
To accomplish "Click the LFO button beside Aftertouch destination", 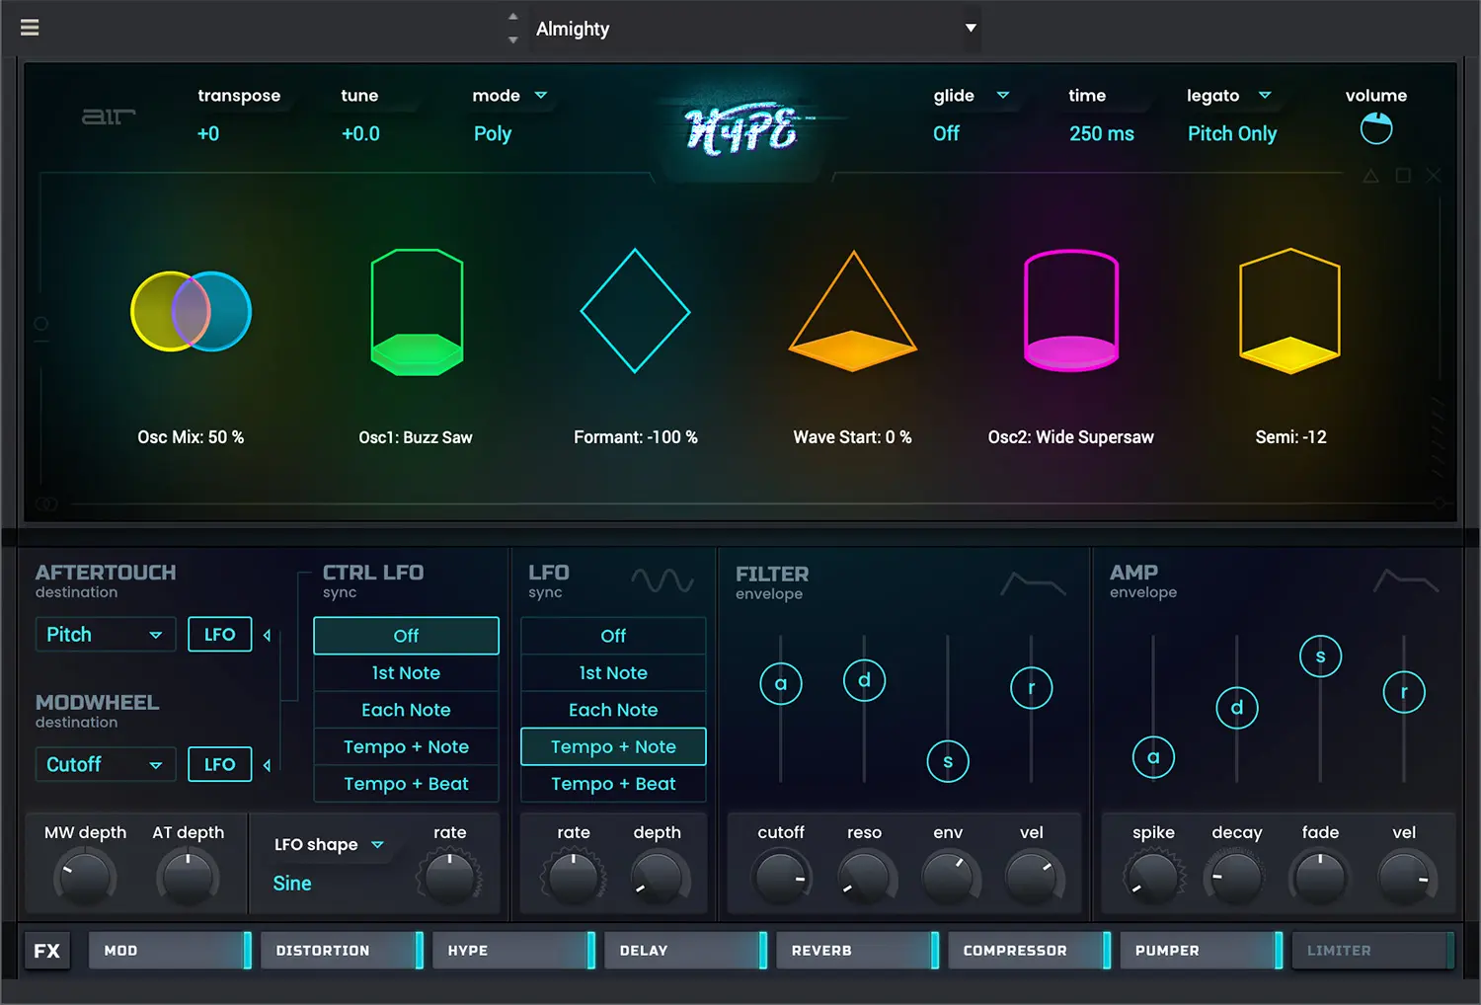I will pos(219,634).
